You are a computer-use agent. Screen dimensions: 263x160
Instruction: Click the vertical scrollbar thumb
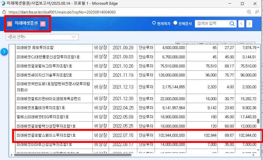pos(258,121)
